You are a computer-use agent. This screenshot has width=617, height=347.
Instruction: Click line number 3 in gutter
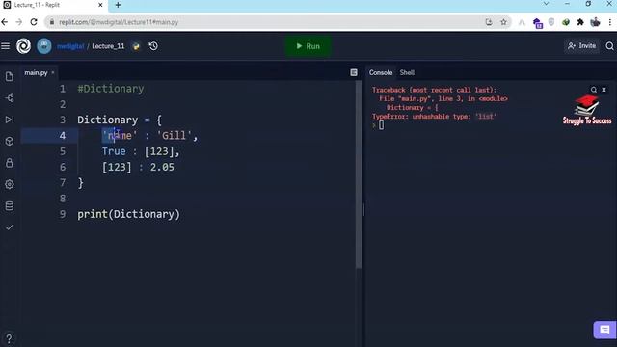[62, 120]
